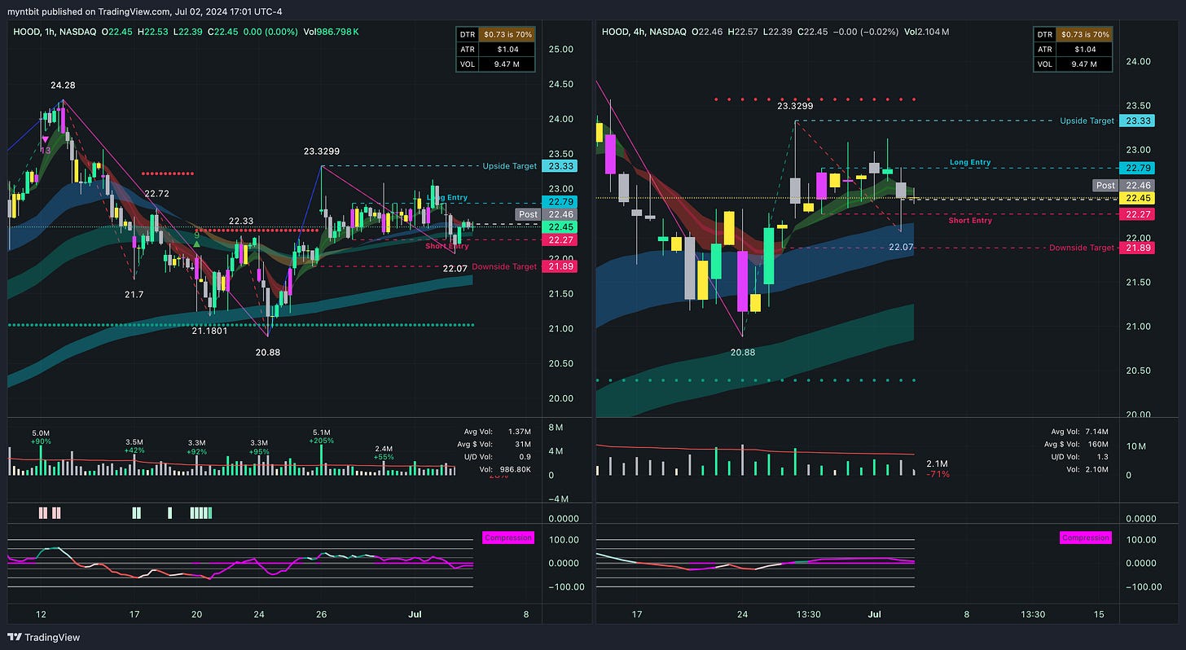Click 'Upside Target' label on 4h chart
1186x650 pixels.
(x=1087, y=121)
